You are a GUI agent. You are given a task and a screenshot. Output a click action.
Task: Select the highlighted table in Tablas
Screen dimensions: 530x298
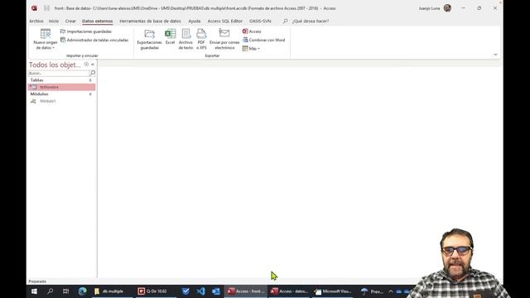click(x=62, y=87)
